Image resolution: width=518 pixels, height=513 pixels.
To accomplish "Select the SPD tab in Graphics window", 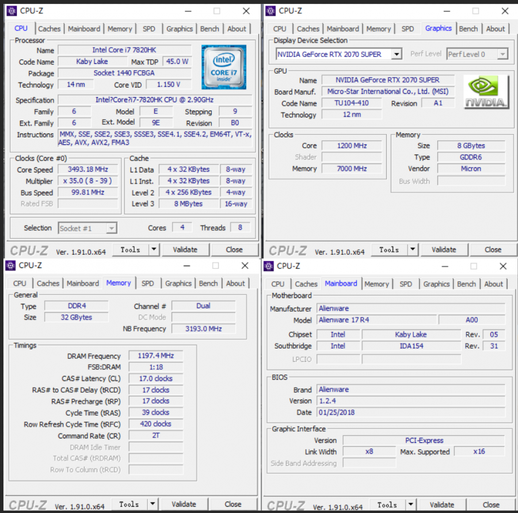I will point(407,29).
